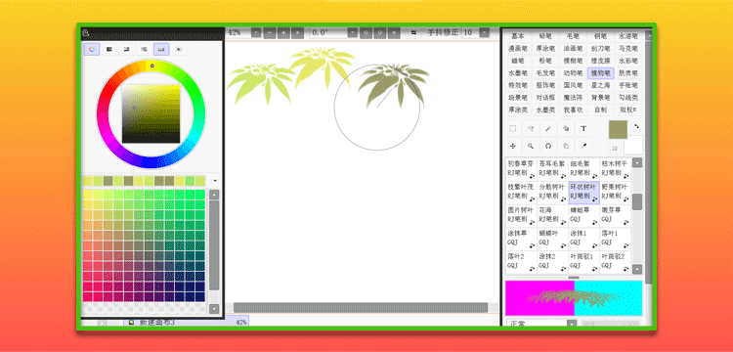Toggle the color swatches panel
This screenshot has height=352, width=733.
point(161,49)
